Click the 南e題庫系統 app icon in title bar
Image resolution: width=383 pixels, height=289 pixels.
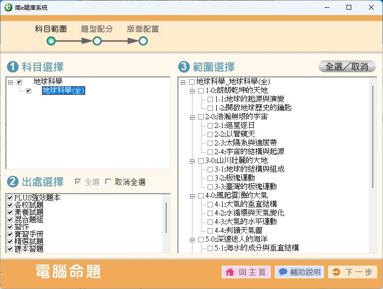click(8, 7)
